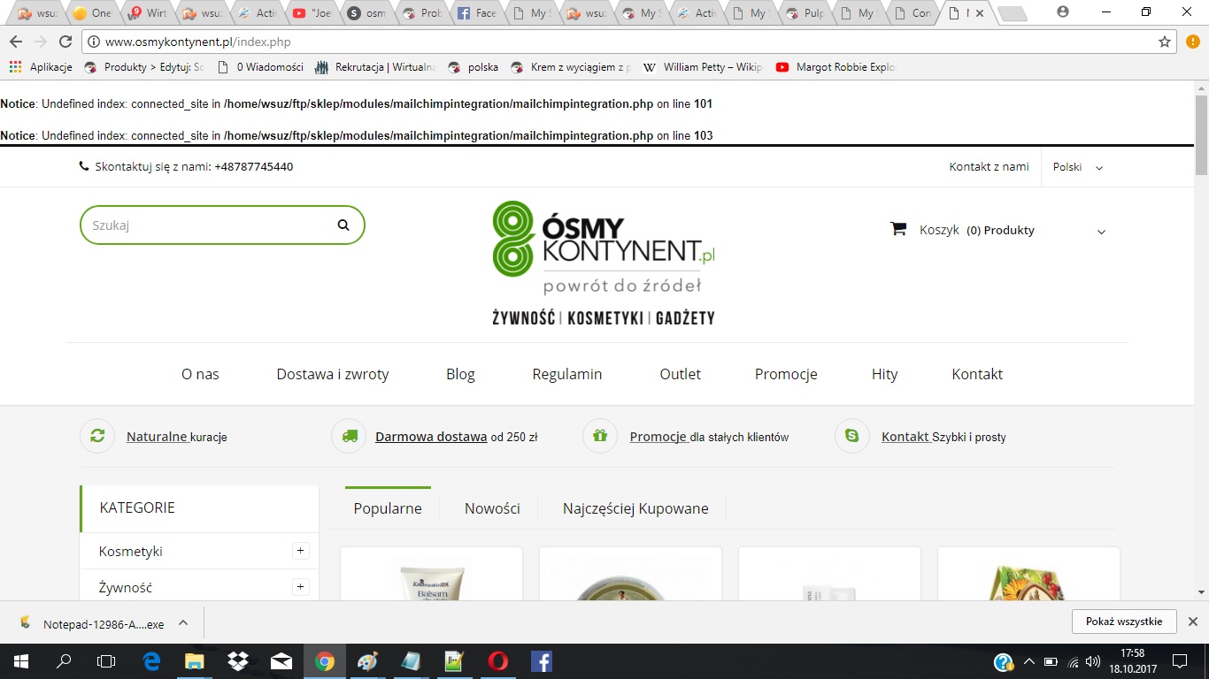This screenshot has width=1209, height=679.
Task: Close the downloads bar
Action: pos(1192,622)
